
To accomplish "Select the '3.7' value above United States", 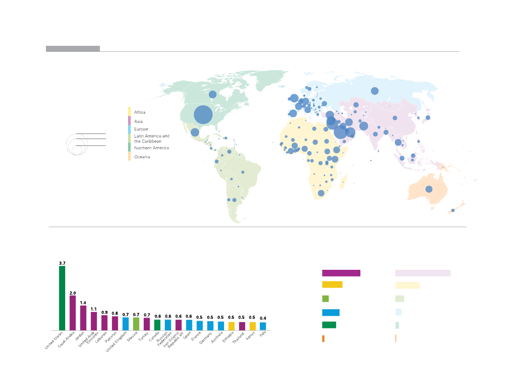I will (x=62, y=263).
